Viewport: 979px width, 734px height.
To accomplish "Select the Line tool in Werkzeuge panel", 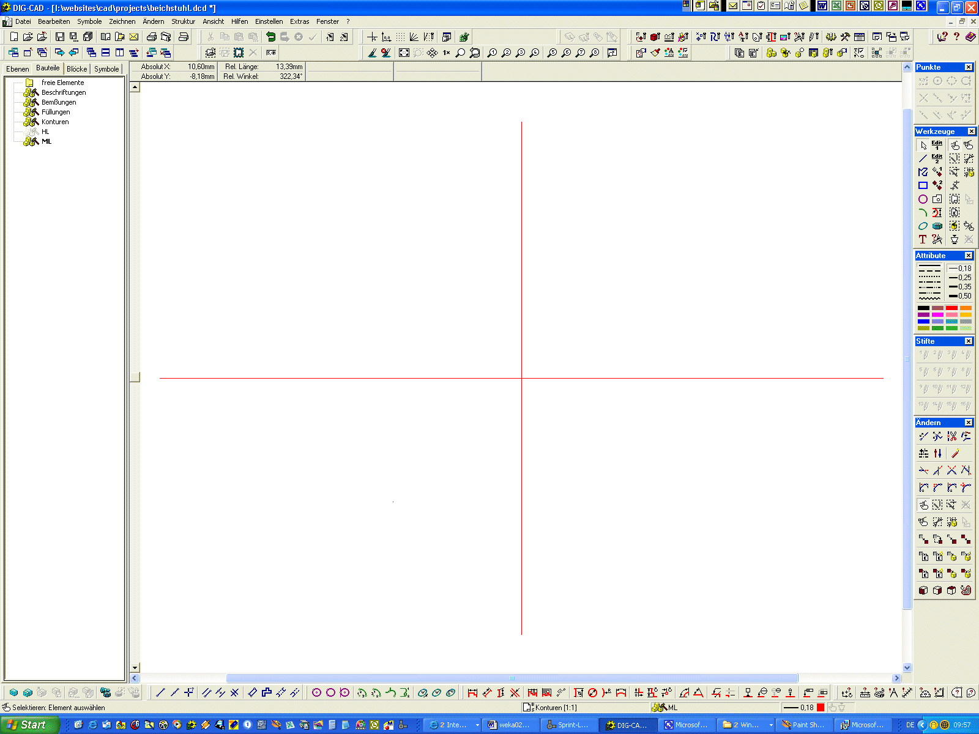I will pyautogui.click(x=923, y=158).
